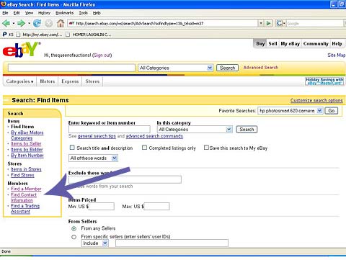Screen dimensions: 346x260
Task: Click Items by Bidder link
Action: [x=27, y=150]
